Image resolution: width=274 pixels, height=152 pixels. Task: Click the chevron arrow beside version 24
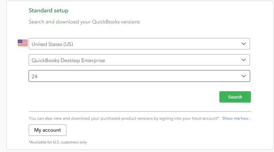point(244,76)
